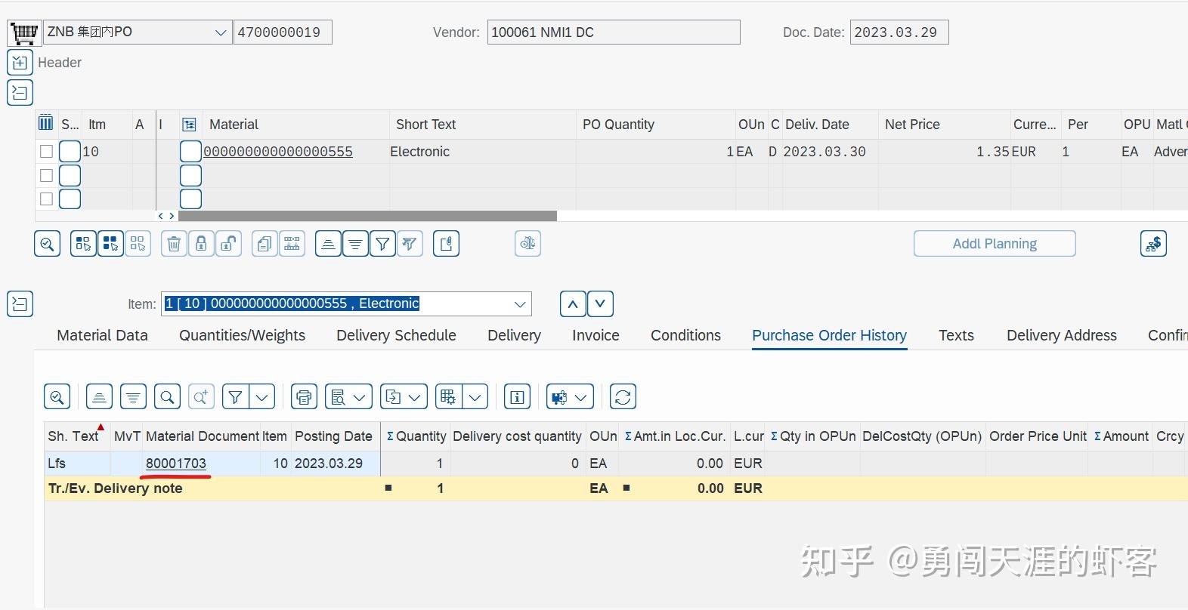Screen dimensions: 1188x610
Task: Click the find icon in history toolbar
Action: point(167,397)
